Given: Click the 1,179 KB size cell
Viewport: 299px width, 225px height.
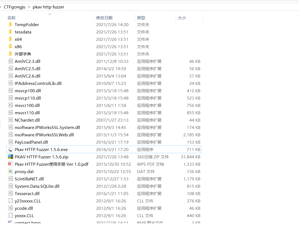Looking at the screenshot, I should (192, 179).
